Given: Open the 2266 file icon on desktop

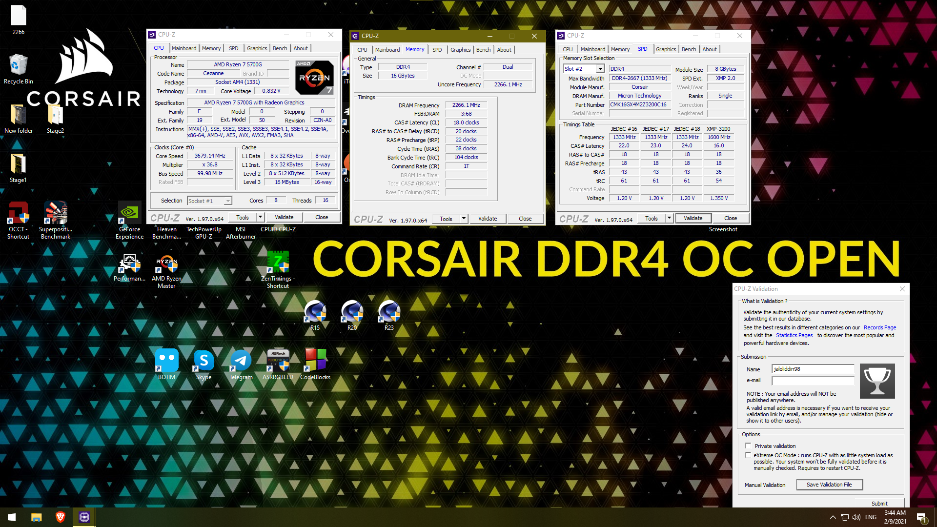Looking at the screenshot, I should point(18,20).
